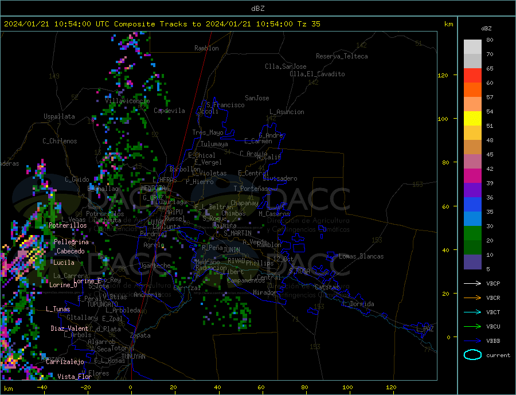Screen dimensions: 516x395
Task: Click the 'Tz 35' header value
Action: tap(308, 24)
